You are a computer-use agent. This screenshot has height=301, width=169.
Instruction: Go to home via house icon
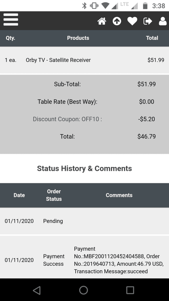[x=102, y=21]
